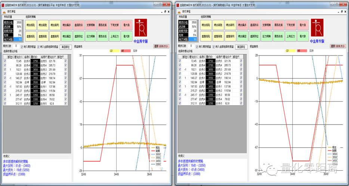Click 到期天数 value 20 in right window

click(x=193, y=31)
